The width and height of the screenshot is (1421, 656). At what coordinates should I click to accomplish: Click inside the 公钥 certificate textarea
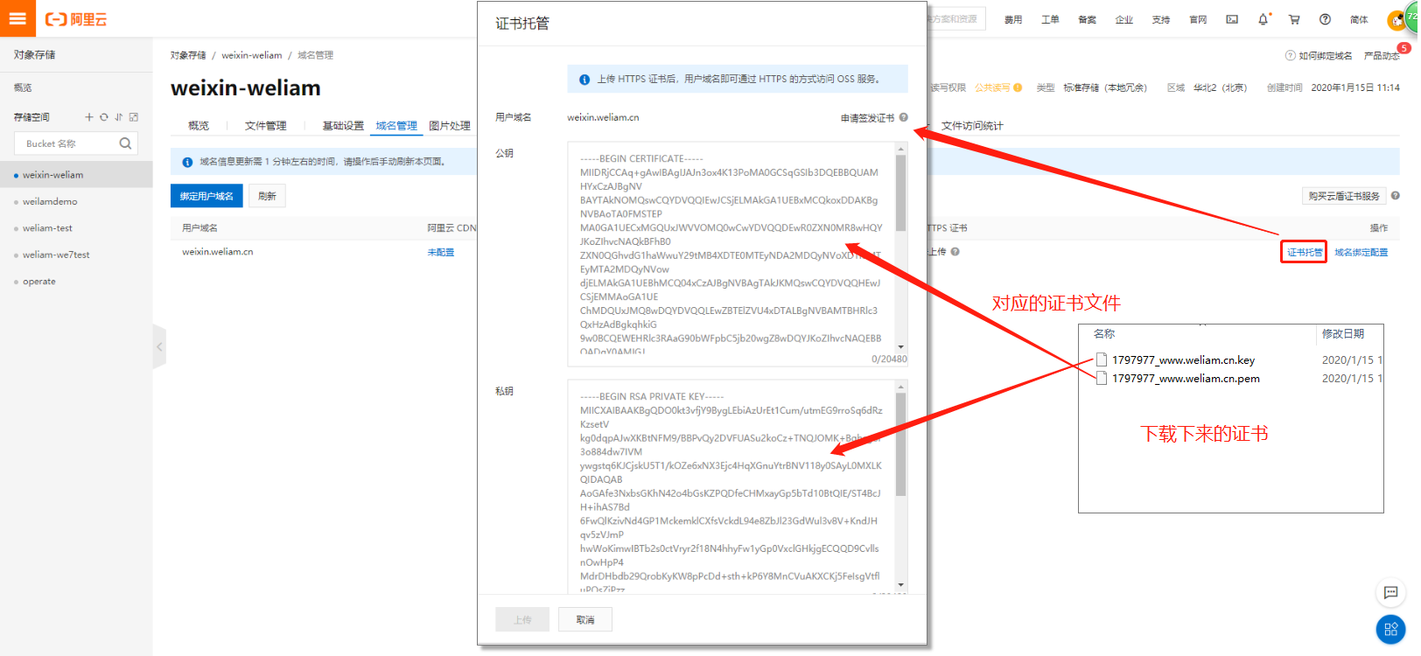(731, 254)
